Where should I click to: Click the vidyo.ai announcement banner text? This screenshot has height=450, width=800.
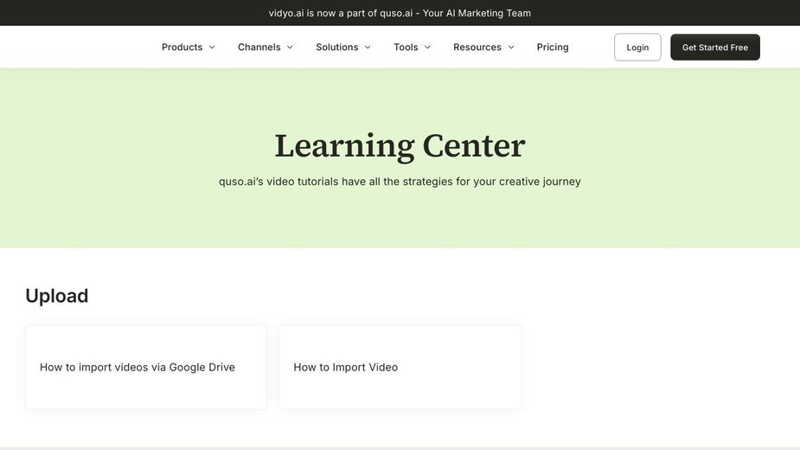[400, 13]
